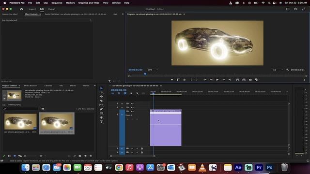Open Program monitor settings wrench menu

(287, 70)
